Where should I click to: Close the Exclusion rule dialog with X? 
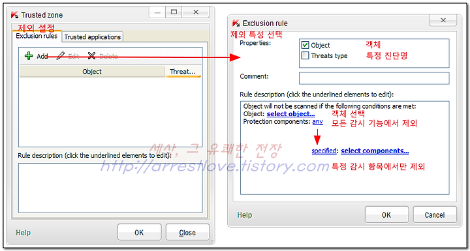click(443, 20)
